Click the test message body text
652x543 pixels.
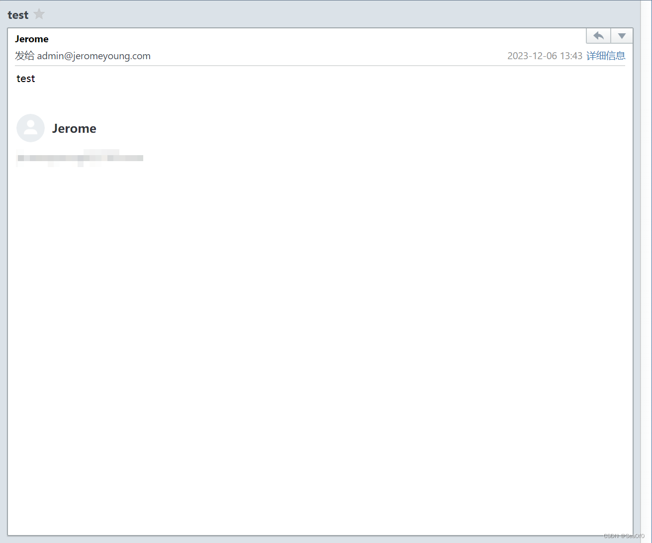[x=26, y=79]
